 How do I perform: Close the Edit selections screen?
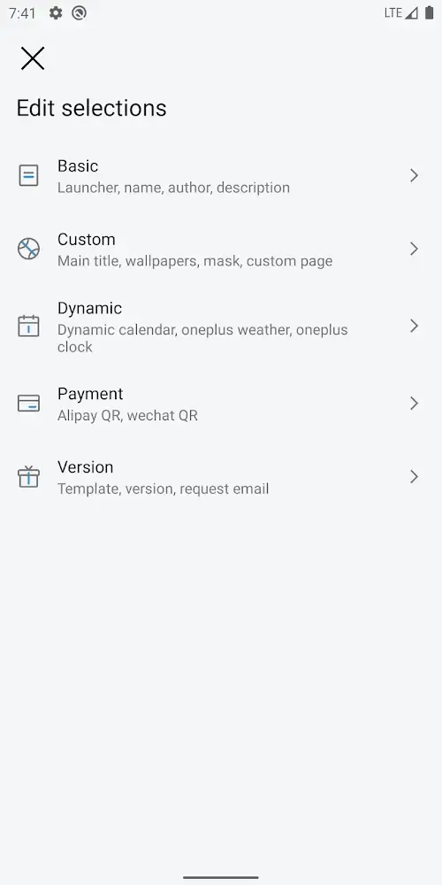click(33, 58)
